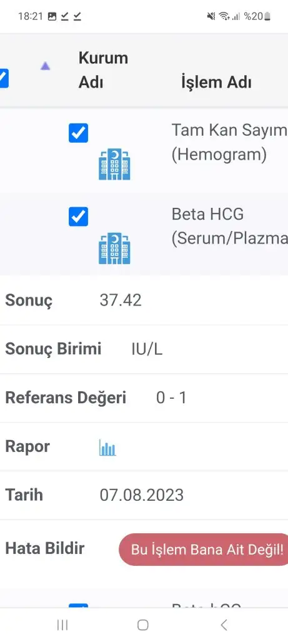
Task: Open the Rapor chart icon
Action: [107, 448]
